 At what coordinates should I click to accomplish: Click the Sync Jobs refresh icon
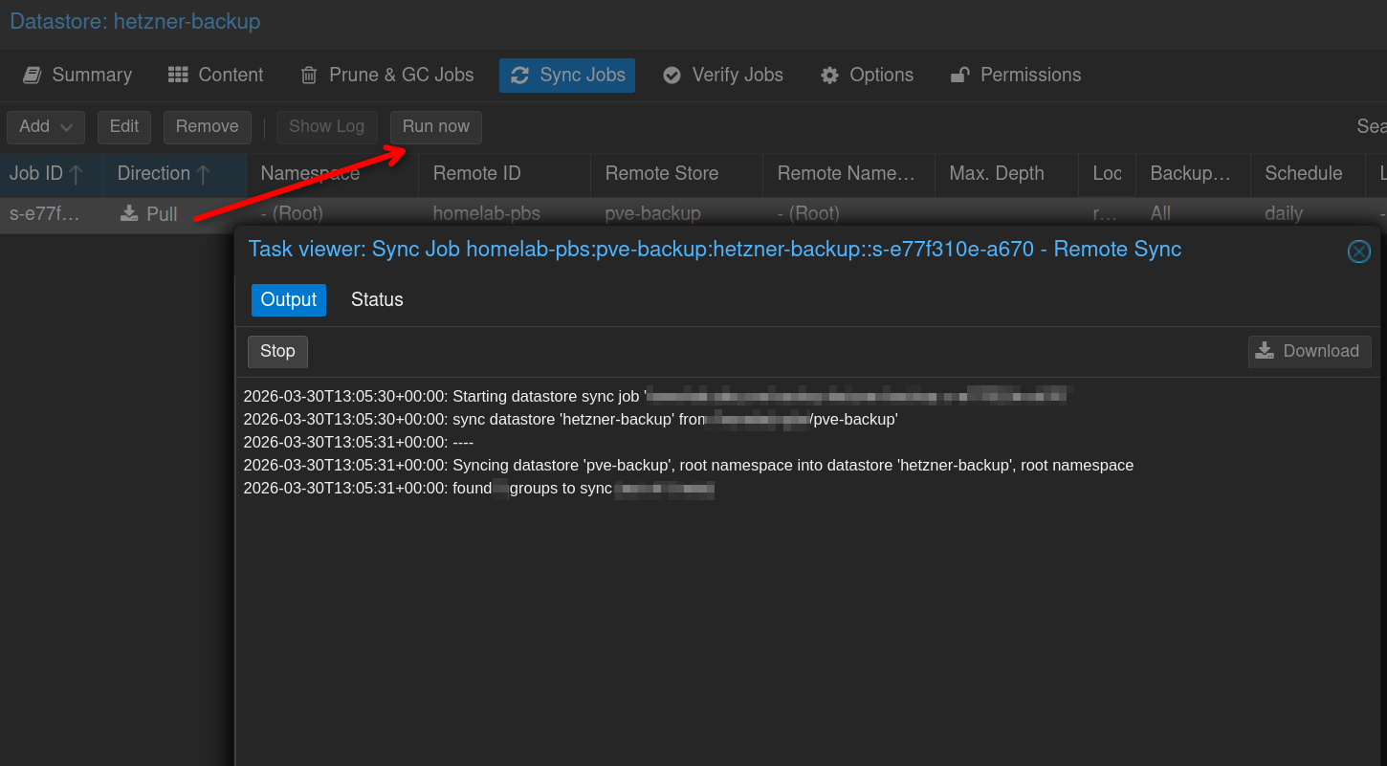(519, 75)
